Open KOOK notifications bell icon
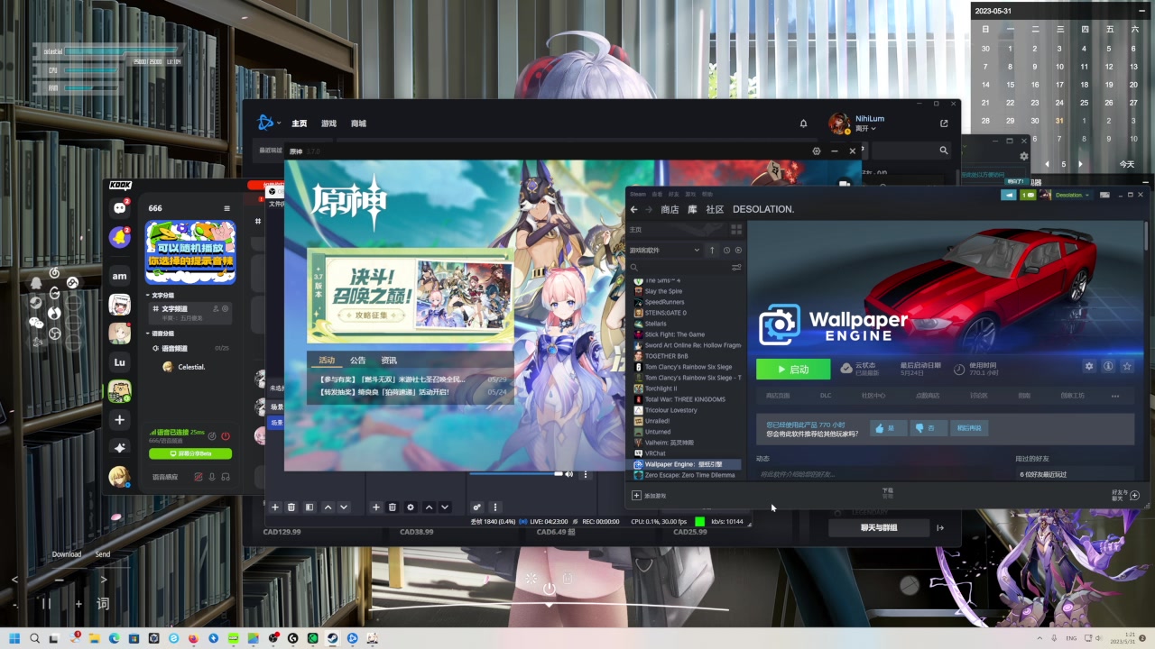The width and height of the screenshot is (1155, 649). [x=119, y=237]
